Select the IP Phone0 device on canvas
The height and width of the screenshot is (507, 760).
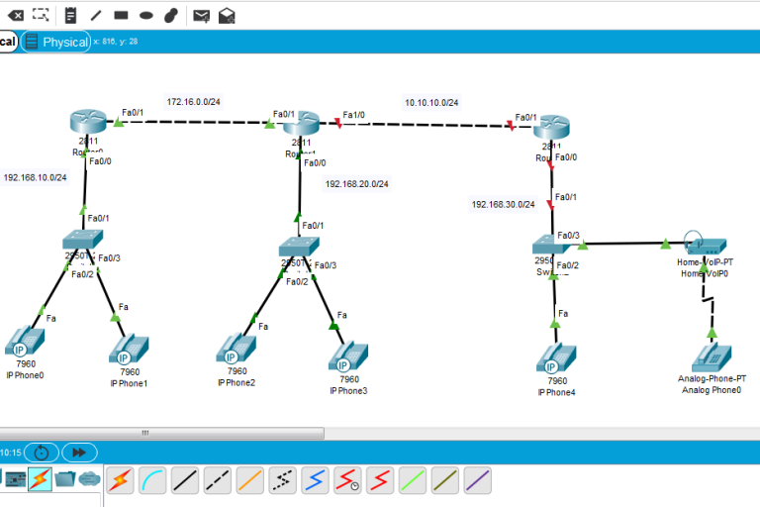pos(25,343)
